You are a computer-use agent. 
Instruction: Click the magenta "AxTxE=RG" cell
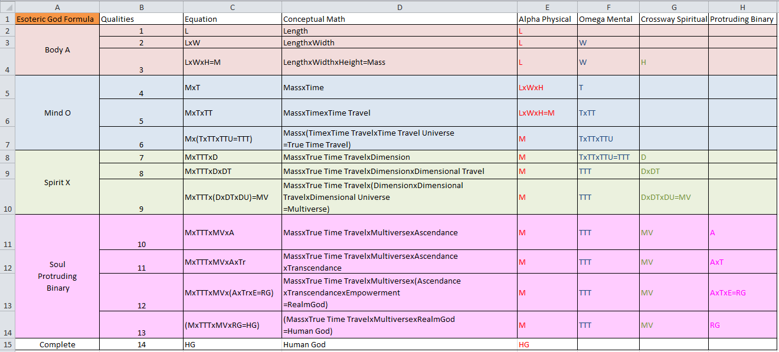(742, 292)
